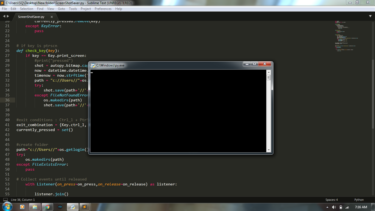Open the Python syntax selector in the status bar
Image resolution: width=375 pixels, height=211 pixels.
tap(359, 200)
